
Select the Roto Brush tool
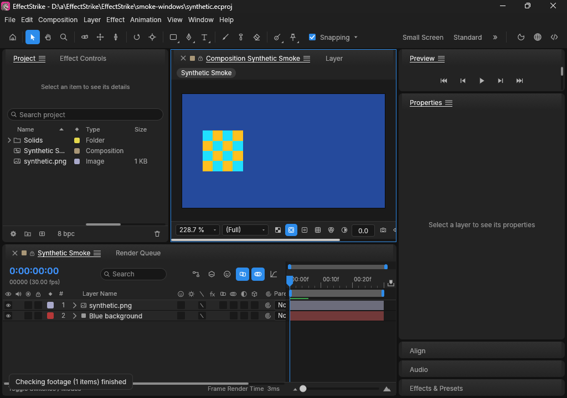[277, 37]
